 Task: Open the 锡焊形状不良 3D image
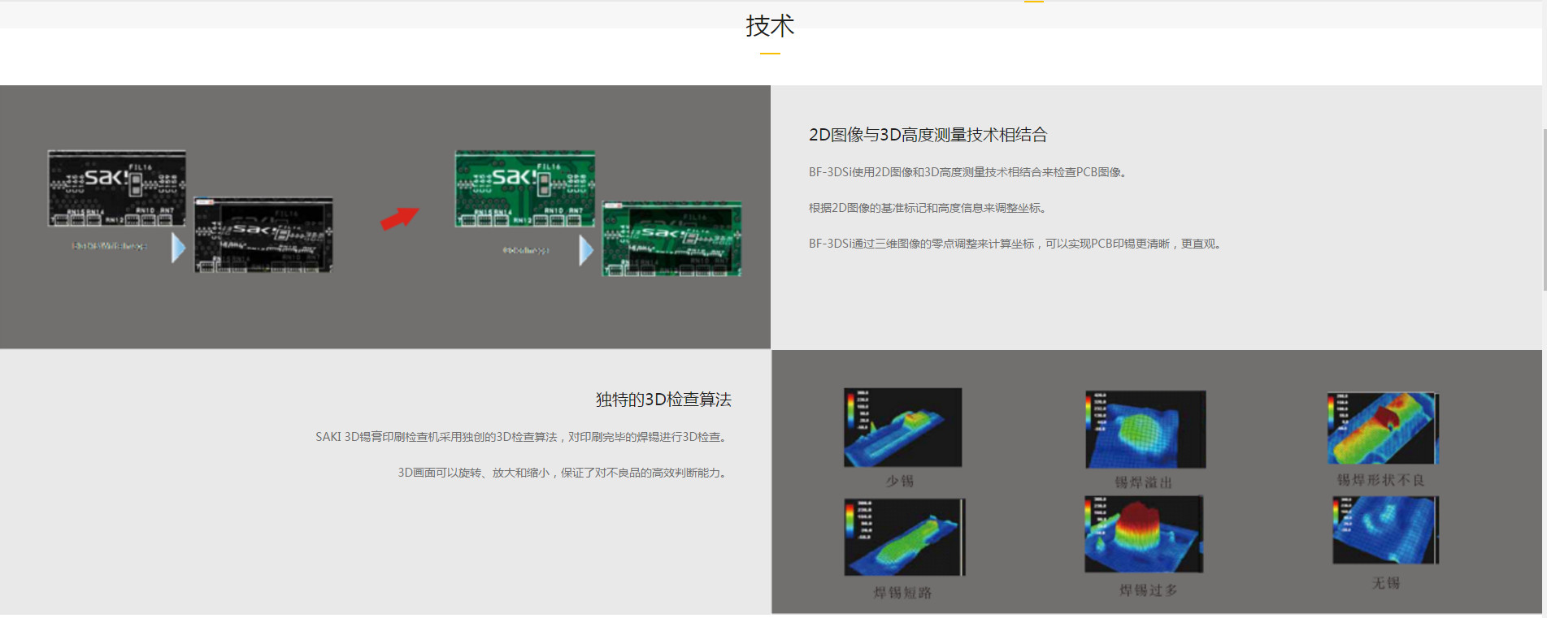tap(1383, 429)
